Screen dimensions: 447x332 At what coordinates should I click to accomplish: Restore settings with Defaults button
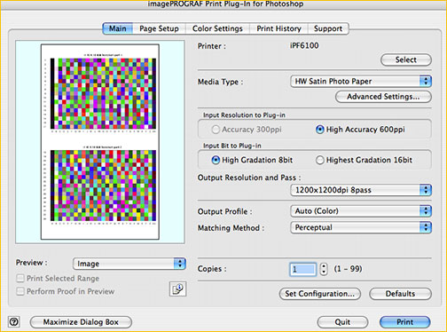click(x=400, y=294)
